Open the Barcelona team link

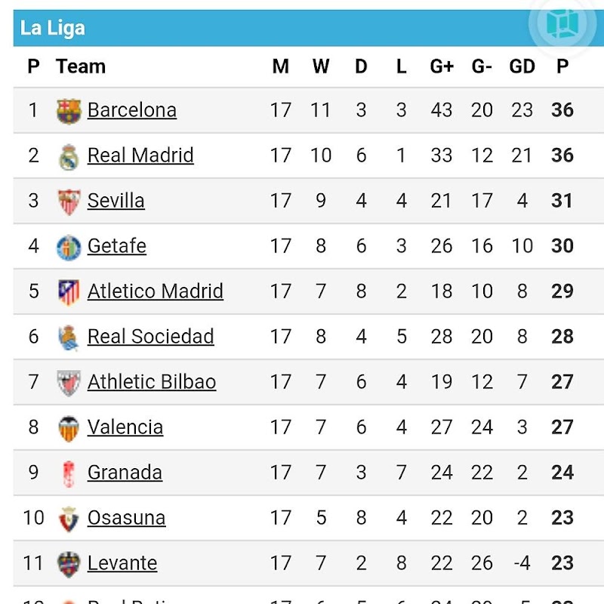tap(132, 110)
